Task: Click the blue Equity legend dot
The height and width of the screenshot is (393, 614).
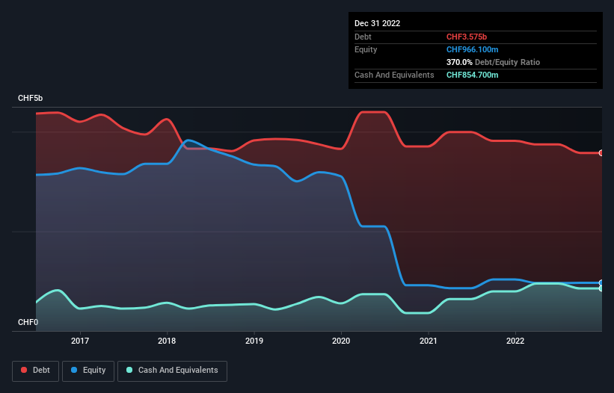Action: pyautogui.click(x=74, y=370)
